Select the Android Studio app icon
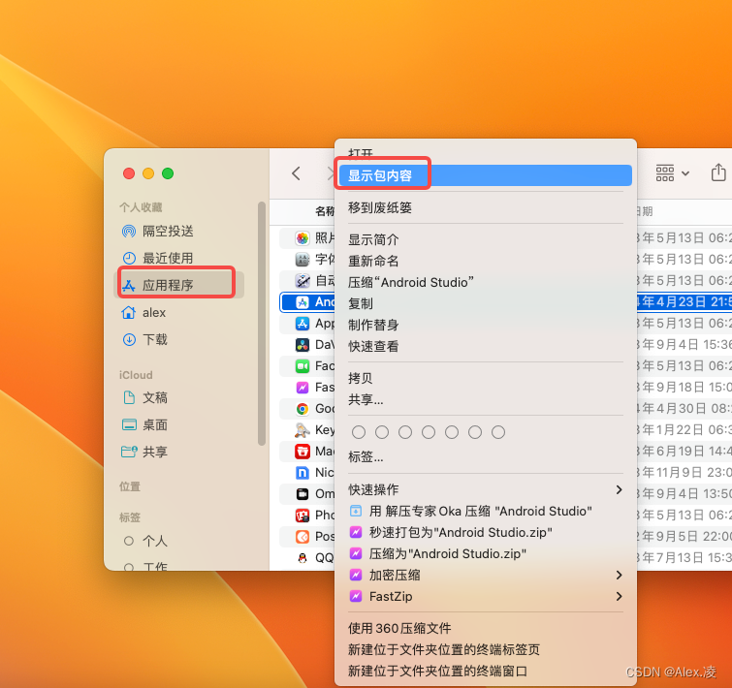 click(x=302, y=302)
